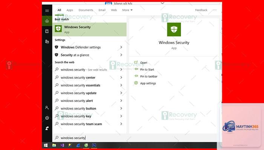Expand arrow for windows security team scam
This screenshot has width=264, height=150.
click(121, 124)
